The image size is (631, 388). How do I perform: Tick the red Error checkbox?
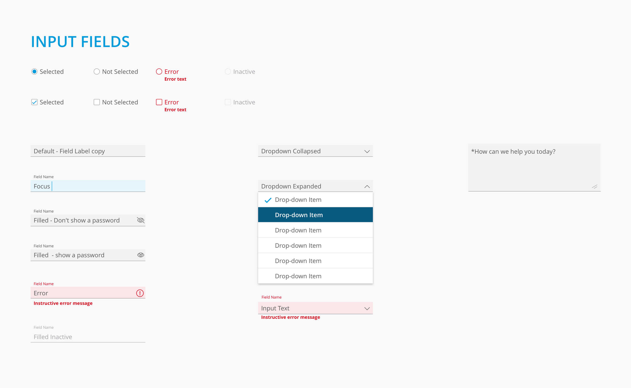tap(159, 102)
